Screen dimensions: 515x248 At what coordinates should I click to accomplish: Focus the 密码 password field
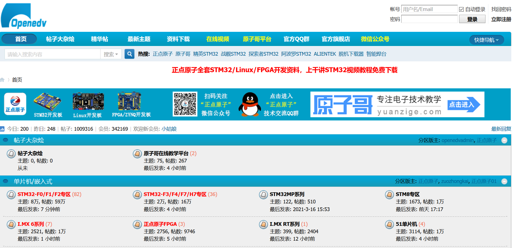[429, 19]
